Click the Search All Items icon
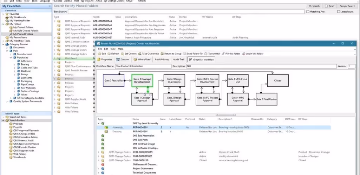This screenshot has height=175, width=360. [7, 117]
